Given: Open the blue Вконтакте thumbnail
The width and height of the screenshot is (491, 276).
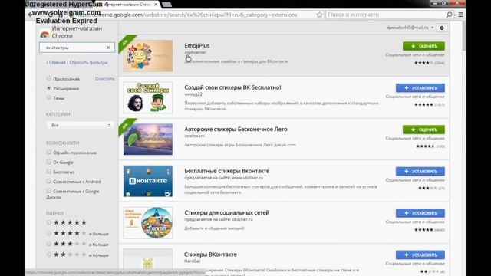Looking at the screenshot, I should pyautogui.click(x=148, y=181).
